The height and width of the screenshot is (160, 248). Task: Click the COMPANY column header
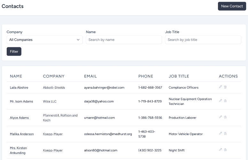coord(54,76)
